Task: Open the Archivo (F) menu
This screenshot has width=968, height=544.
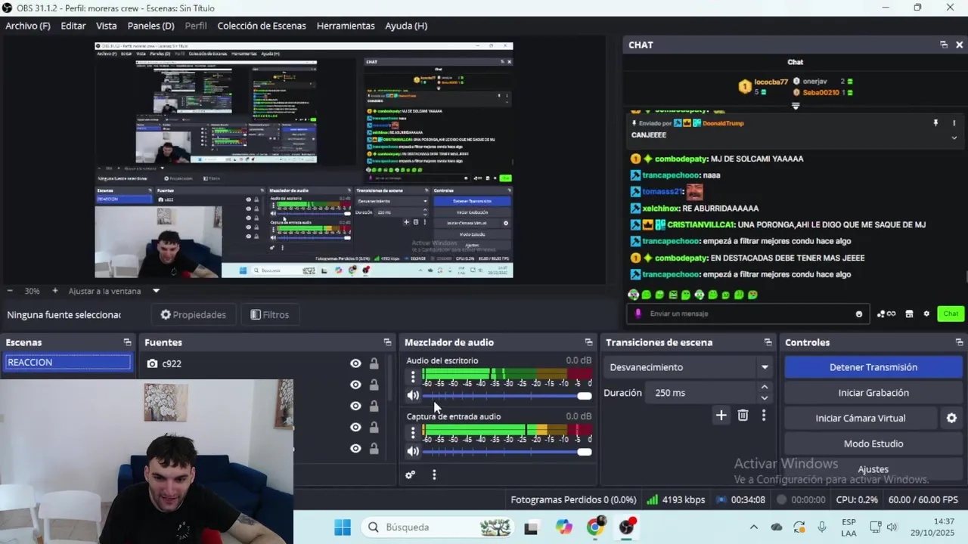Action: (28, 26)
